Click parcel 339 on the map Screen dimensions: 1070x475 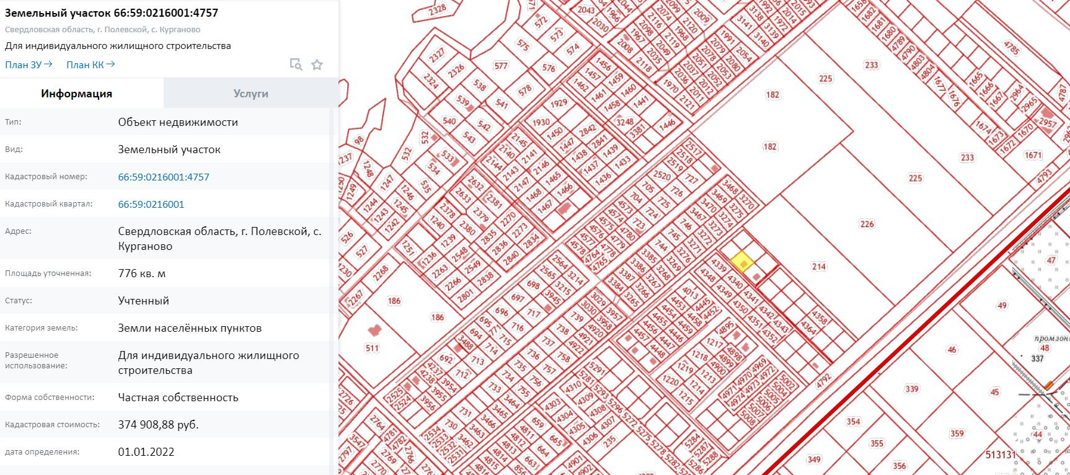912,389
